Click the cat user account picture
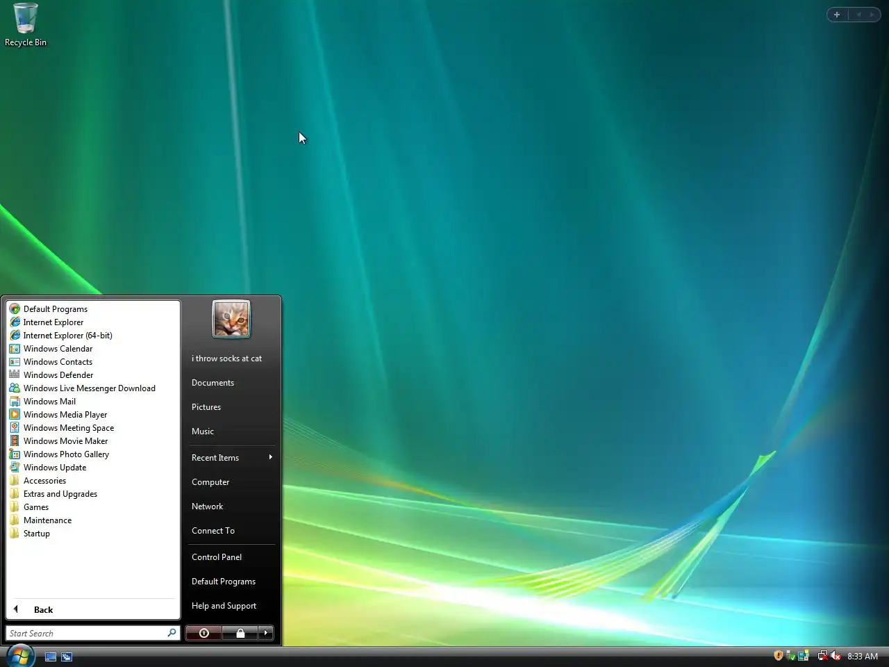889x667 pixels. coord(231,320)
